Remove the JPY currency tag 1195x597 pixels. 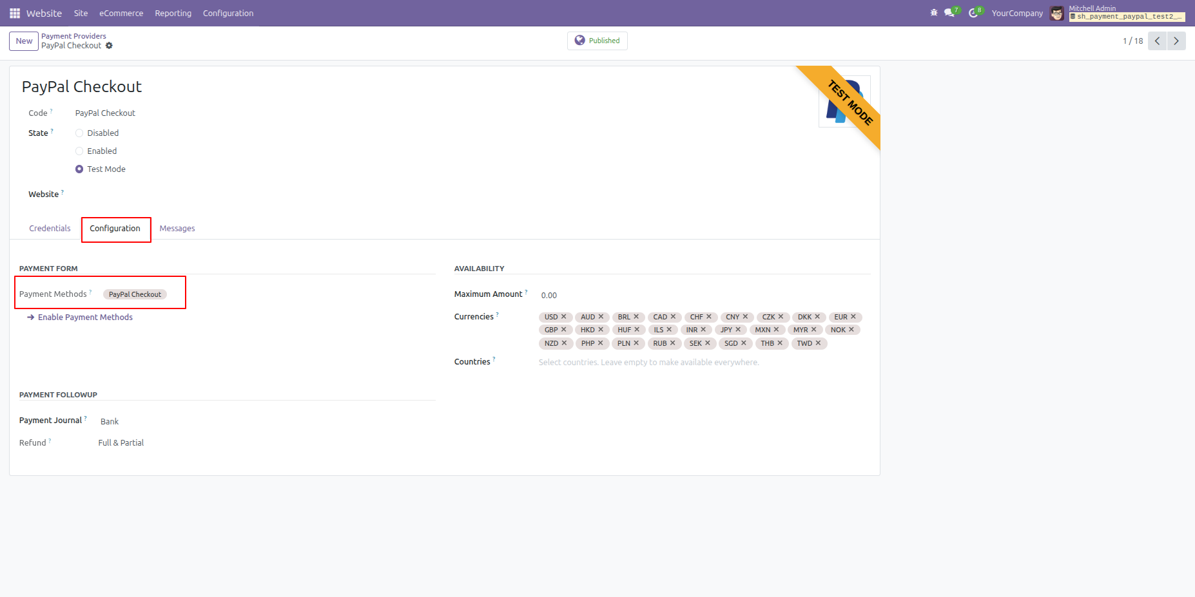click(x=738, y=330)
